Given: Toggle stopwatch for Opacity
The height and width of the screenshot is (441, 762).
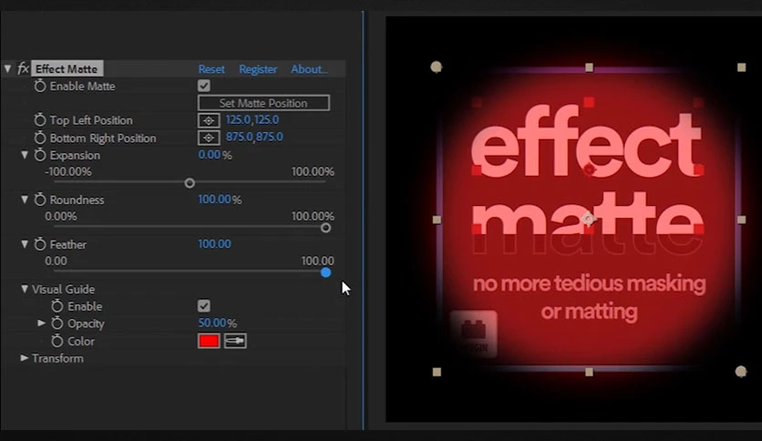Looking at the screenshot, I should (57, 323).
